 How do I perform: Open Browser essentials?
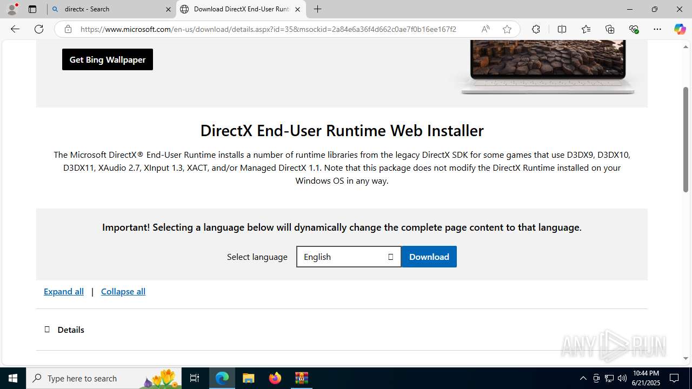[634, 29]
